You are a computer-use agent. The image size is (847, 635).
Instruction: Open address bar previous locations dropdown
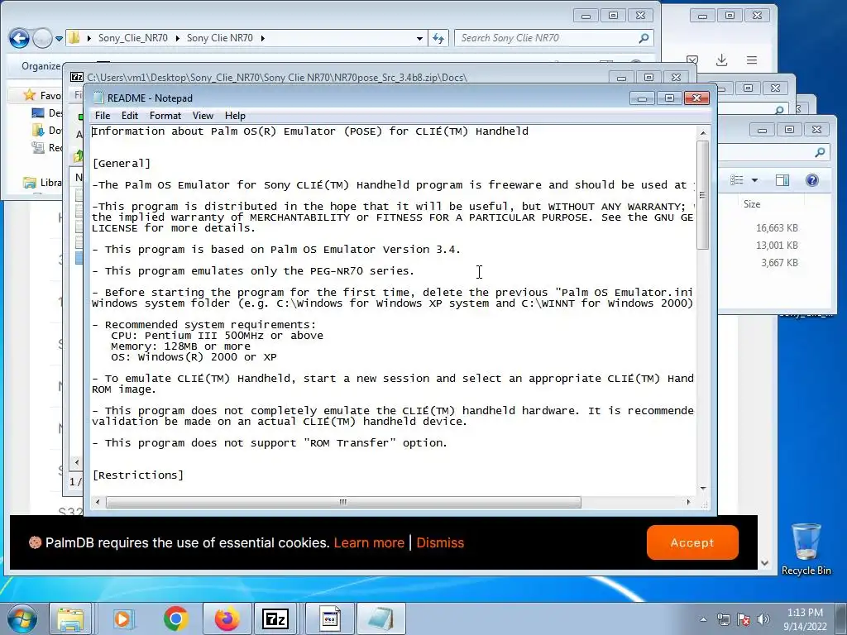pyautogui.click(x=419, y=38)
